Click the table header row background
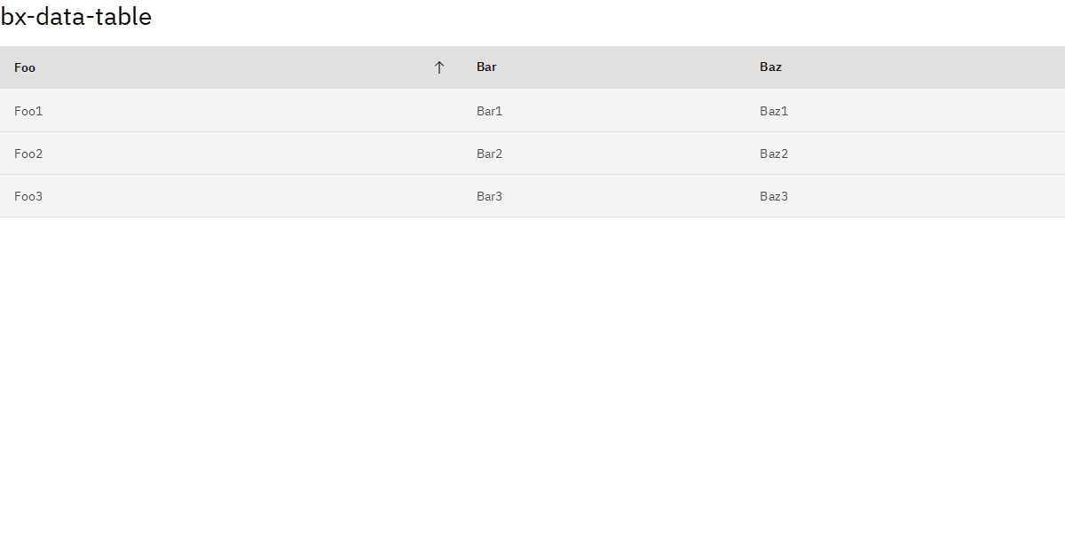The width and height of the screenshot is (1065, 559). tap(621, 67)
